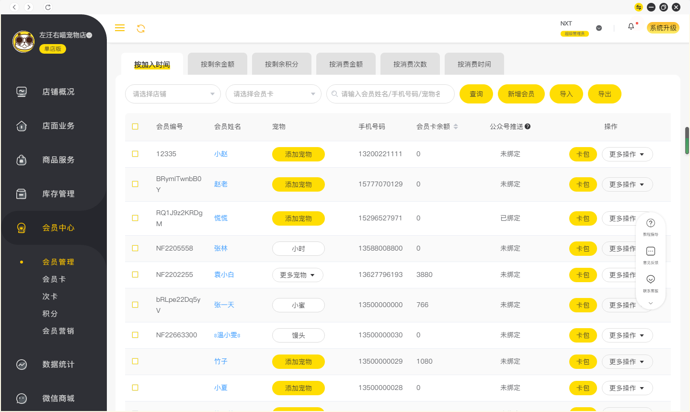Viewport: 690px width, 412px height.
Task: Click the orange refresh icon
Action: point(141,29)
